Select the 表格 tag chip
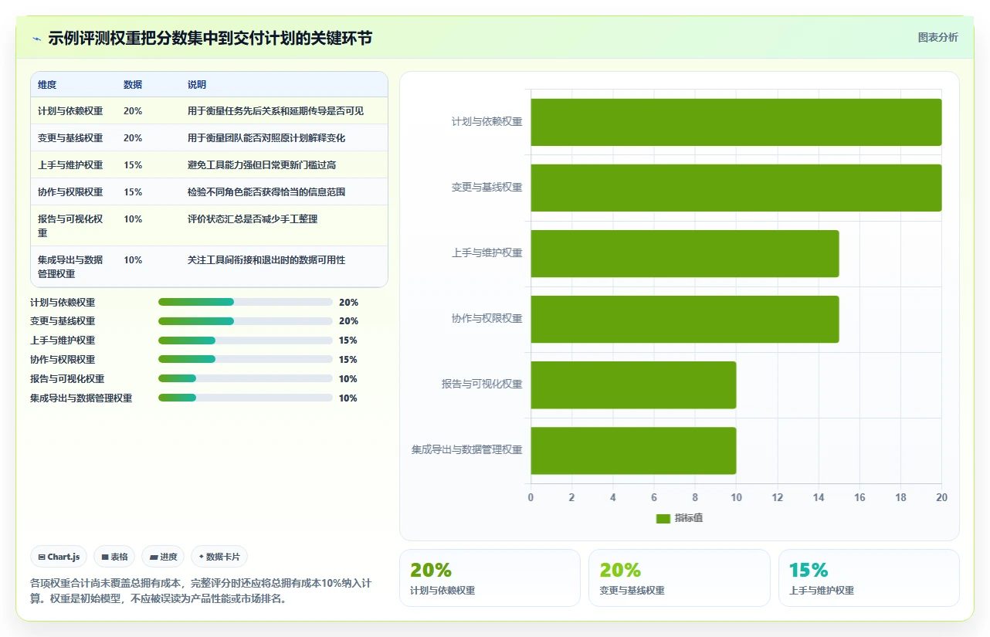The image size is (990, 637). pyautogui.click(x=114, y=557)
